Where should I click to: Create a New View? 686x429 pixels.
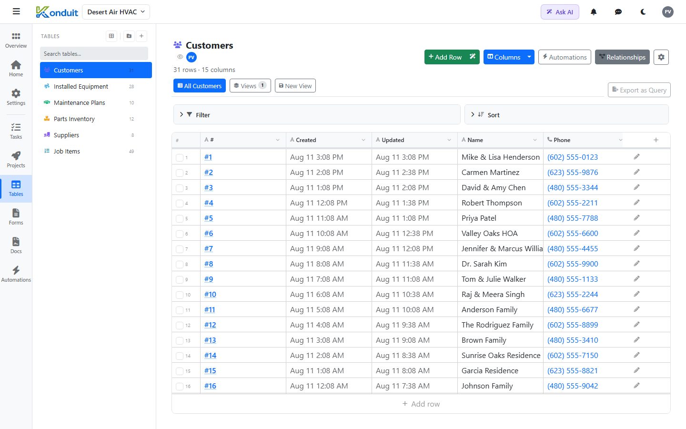coord(295,86)
